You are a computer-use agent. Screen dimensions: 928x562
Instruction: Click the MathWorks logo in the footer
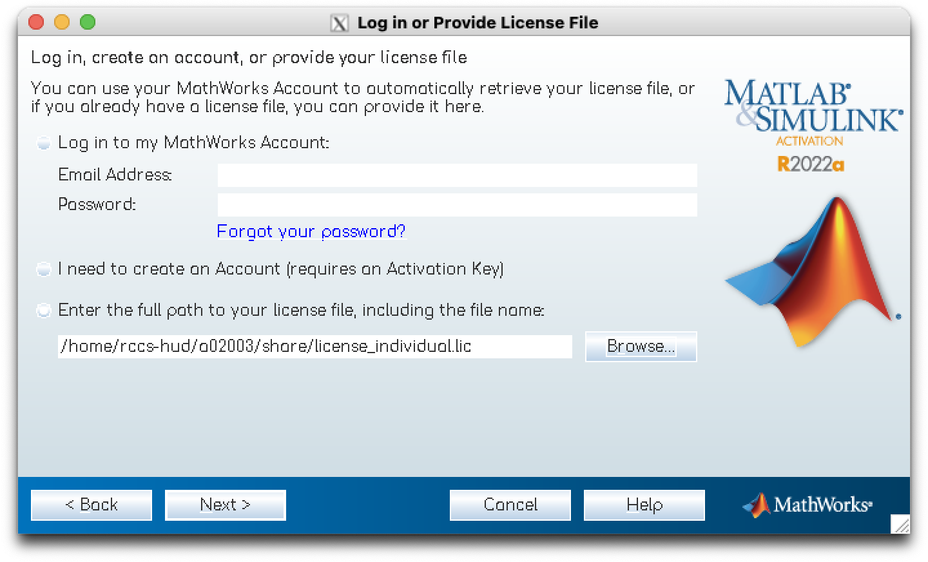[807, 505]
